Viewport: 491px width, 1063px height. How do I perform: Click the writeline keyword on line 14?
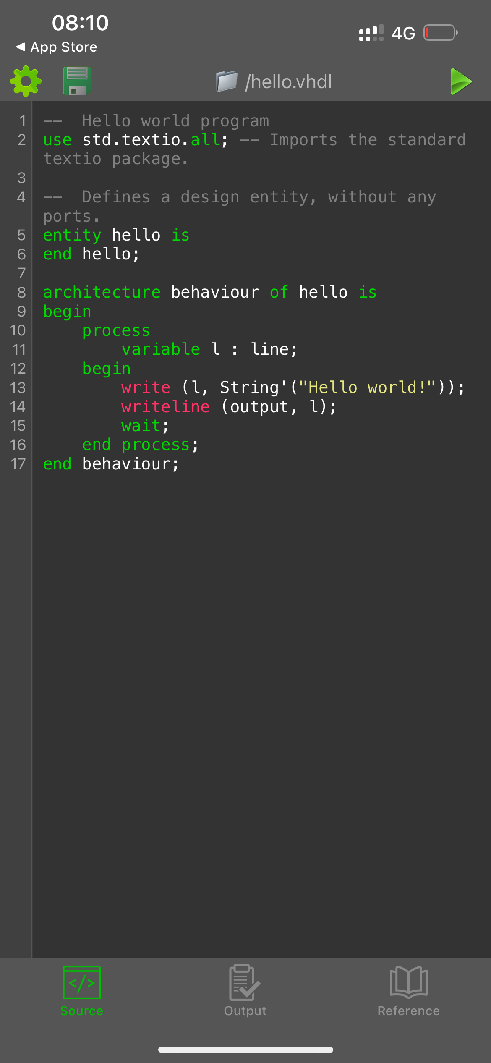(x=165, y=406)
